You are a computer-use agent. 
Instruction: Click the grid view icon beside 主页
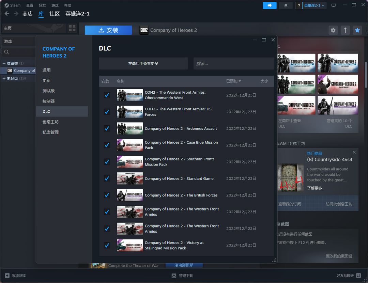(72, 28)
